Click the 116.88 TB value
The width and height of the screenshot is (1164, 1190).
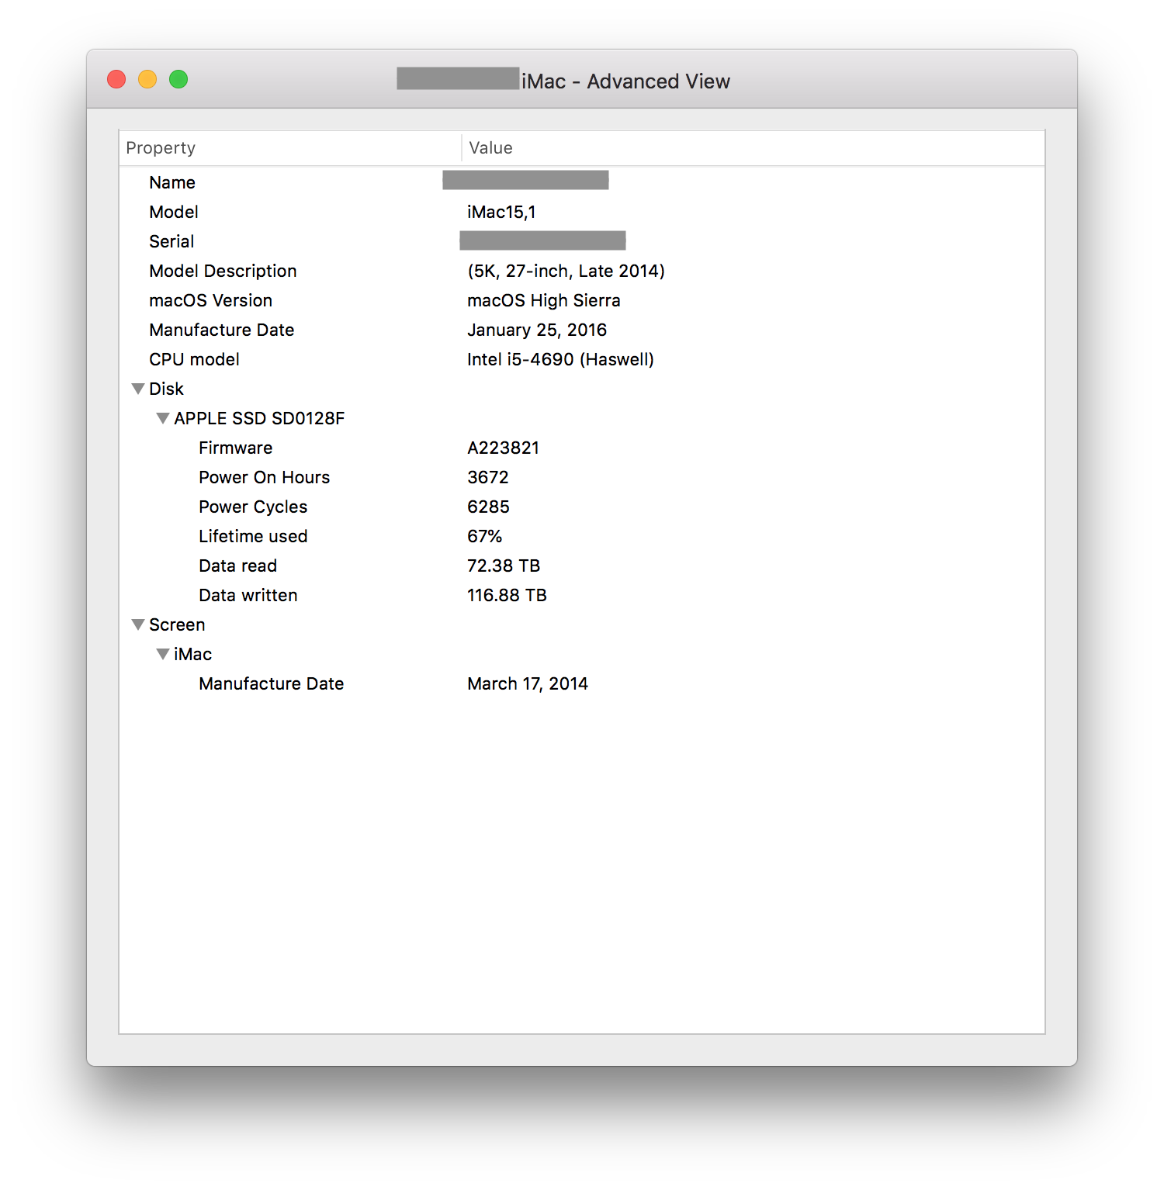(507, 595)
